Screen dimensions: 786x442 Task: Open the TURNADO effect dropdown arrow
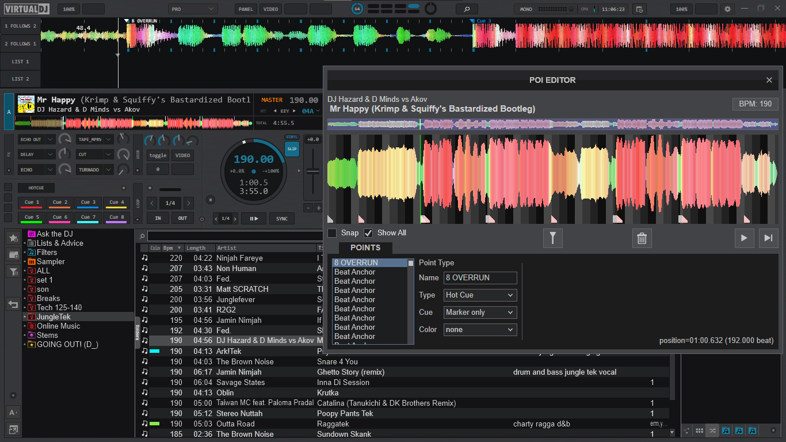[109, 170]
